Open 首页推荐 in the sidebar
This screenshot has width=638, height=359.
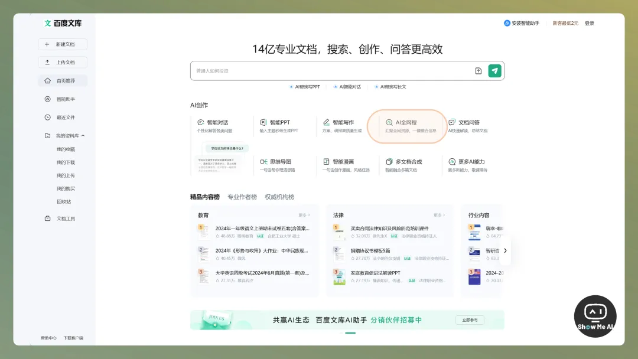(x=63, y=80)
